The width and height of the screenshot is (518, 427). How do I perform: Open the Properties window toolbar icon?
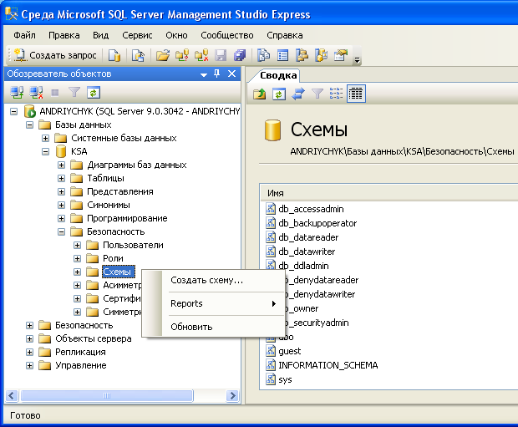tap(341, 55)
